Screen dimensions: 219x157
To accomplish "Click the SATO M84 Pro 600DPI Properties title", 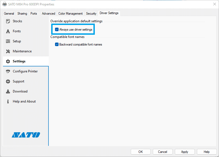I will 31,4.
